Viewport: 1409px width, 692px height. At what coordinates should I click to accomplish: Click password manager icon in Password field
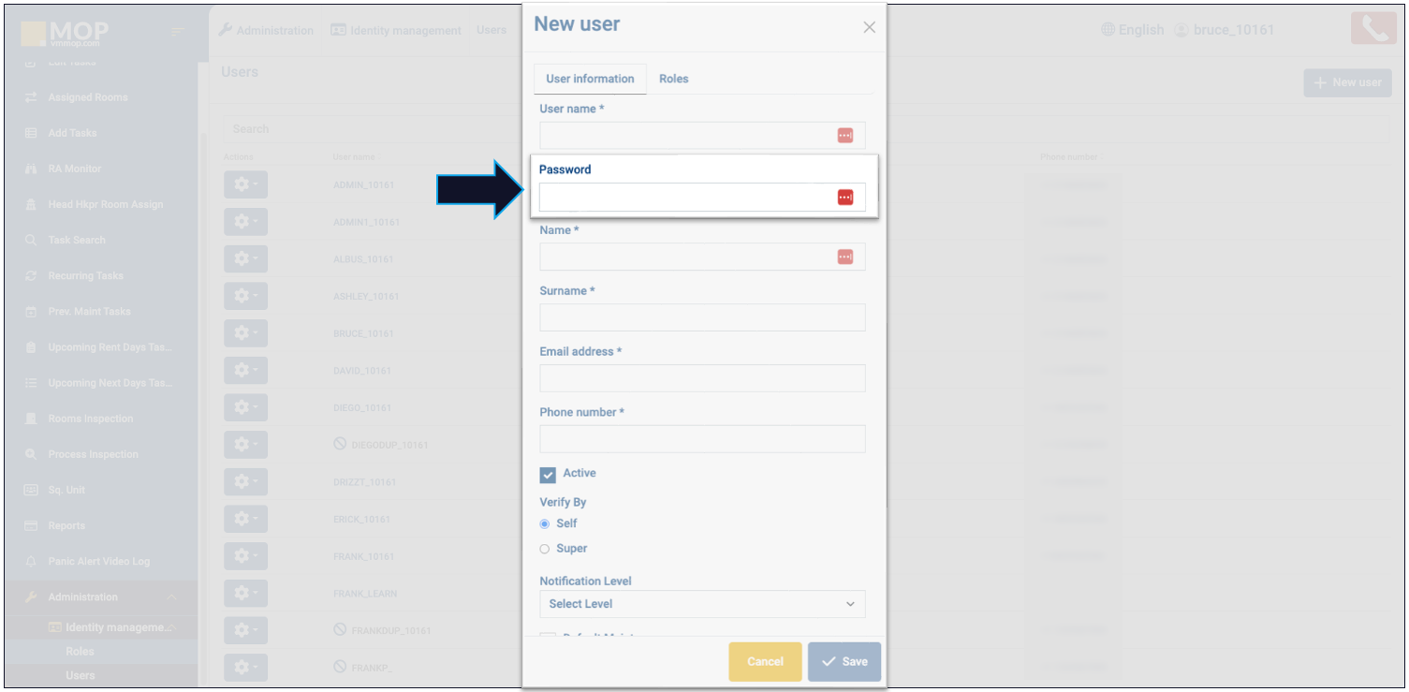844,198
